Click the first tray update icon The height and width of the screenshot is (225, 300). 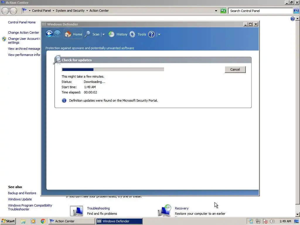(251, 221)
